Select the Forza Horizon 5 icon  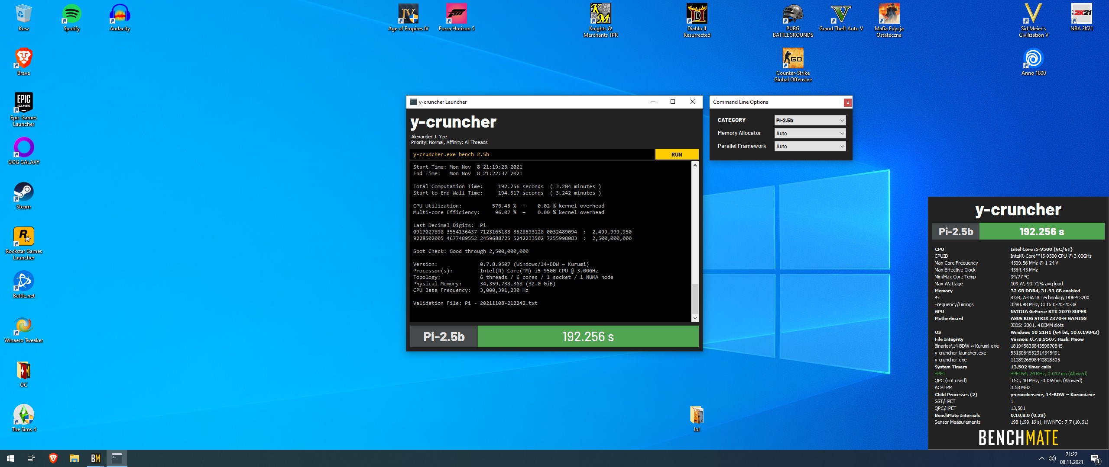456,17
